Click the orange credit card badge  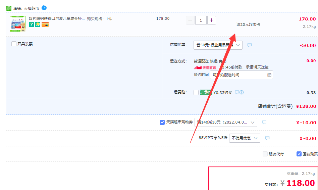[45, 25]
